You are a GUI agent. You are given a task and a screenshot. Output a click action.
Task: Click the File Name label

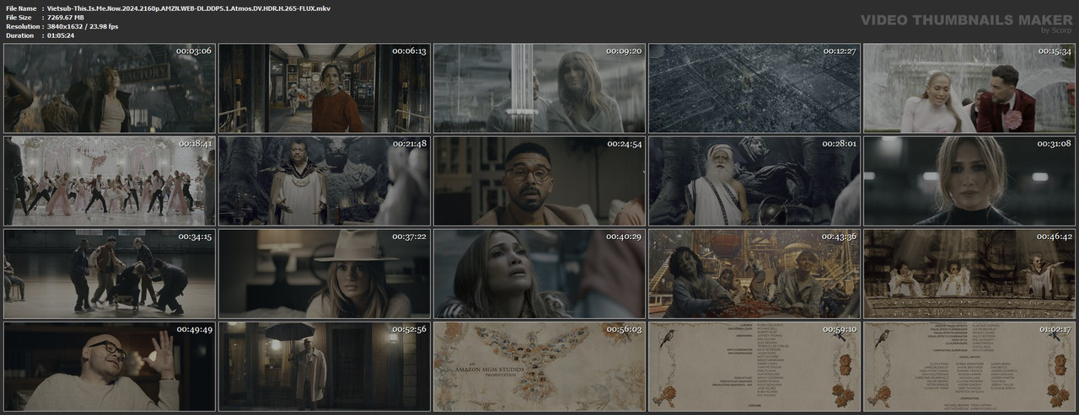coord(22,8)
